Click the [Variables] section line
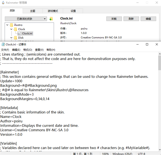Viewport: 161px width, 155px height. point(9,143)
